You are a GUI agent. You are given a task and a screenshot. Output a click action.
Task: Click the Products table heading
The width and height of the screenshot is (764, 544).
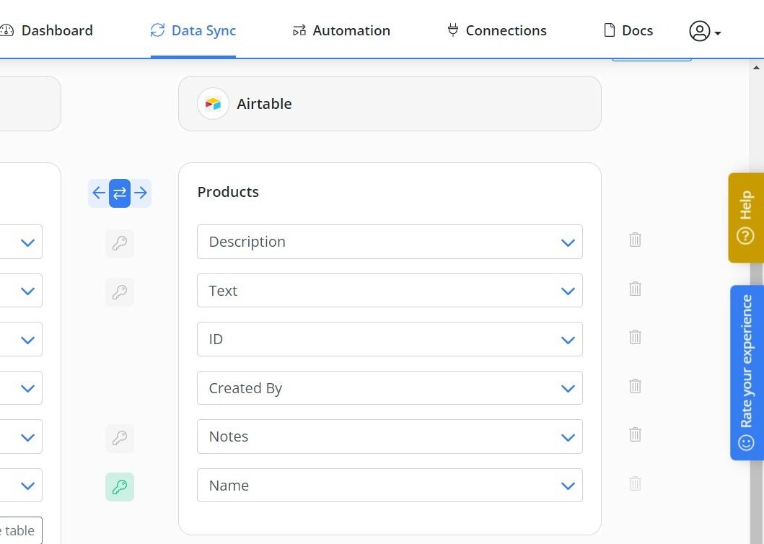(x=228, y=192)
